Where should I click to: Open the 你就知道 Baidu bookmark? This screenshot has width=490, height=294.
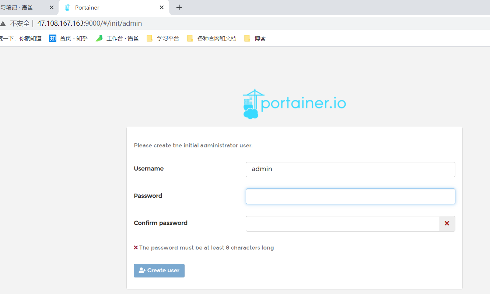point(21,38)
